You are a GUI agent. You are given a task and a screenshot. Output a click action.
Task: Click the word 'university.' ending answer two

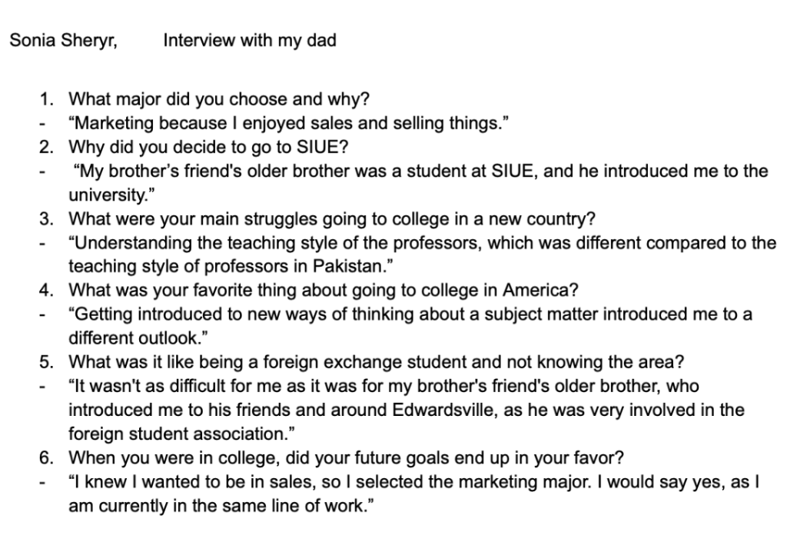click(111, 195)
